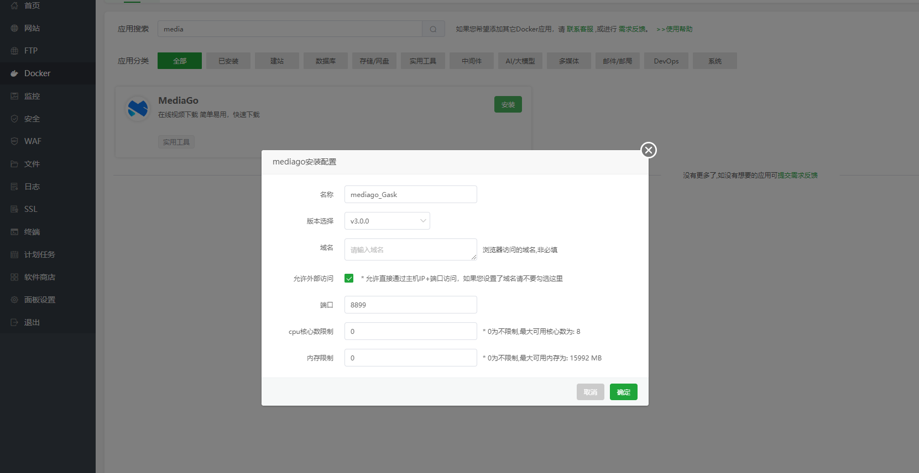
Task: Switch to the AI/大模型 category tab
Action: (x=520, y=61)
